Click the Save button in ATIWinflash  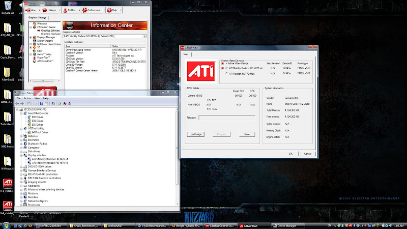247,134
